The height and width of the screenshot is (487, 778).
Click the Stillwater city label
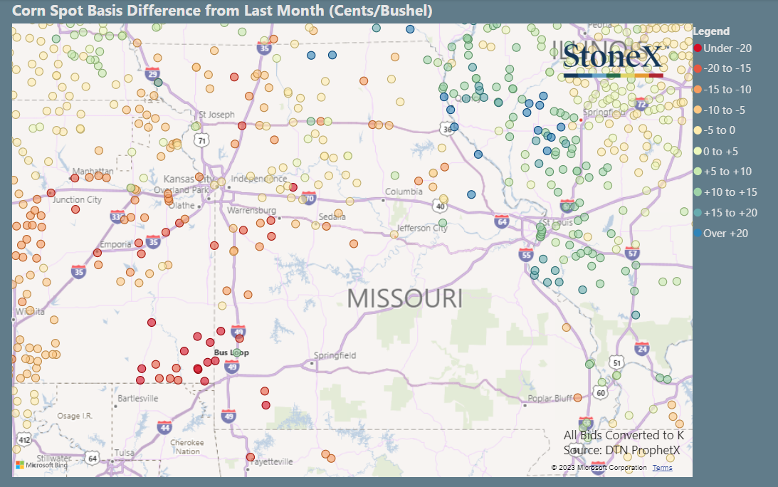click(x=53, y=459)
